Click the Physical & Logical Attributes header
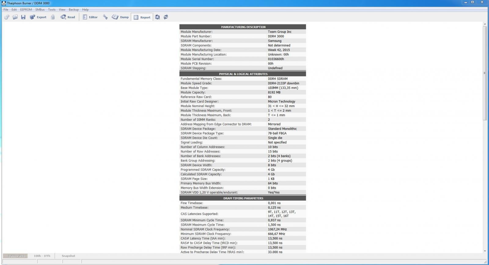489x265 pixels. pyautogui.click(x=243, y=74)
